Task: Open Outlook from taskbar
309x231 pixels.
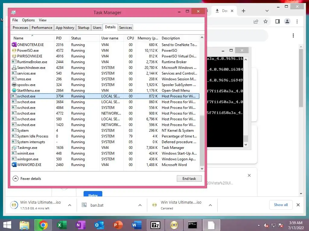Action: click(99, 225)
